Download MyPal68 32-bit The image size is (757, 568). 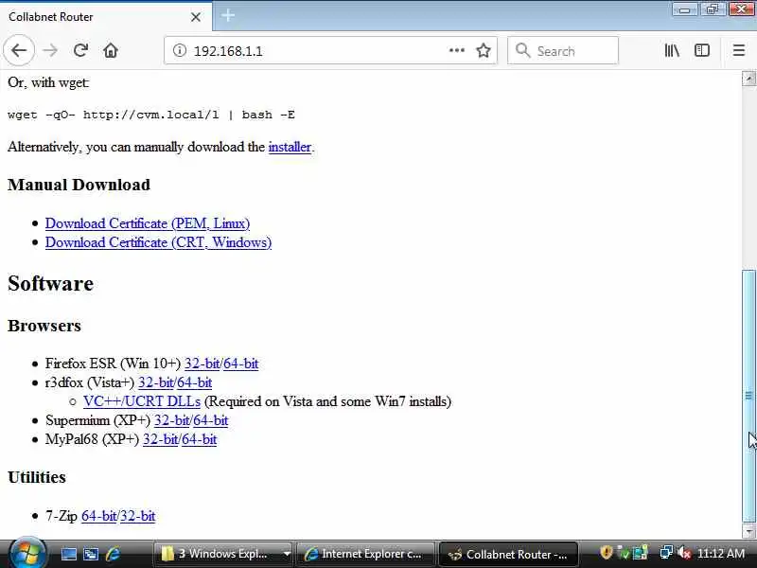click(x=160, y=439)
